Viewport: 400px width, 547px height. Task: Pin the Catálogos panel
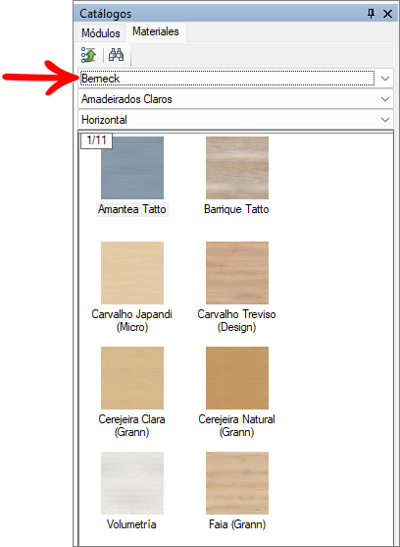(372, 14)
